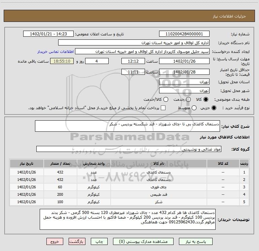The width and height of the screenshot is (259, 251).
Task: Click the days remaining field showing 4
Action: coord(97,61)
